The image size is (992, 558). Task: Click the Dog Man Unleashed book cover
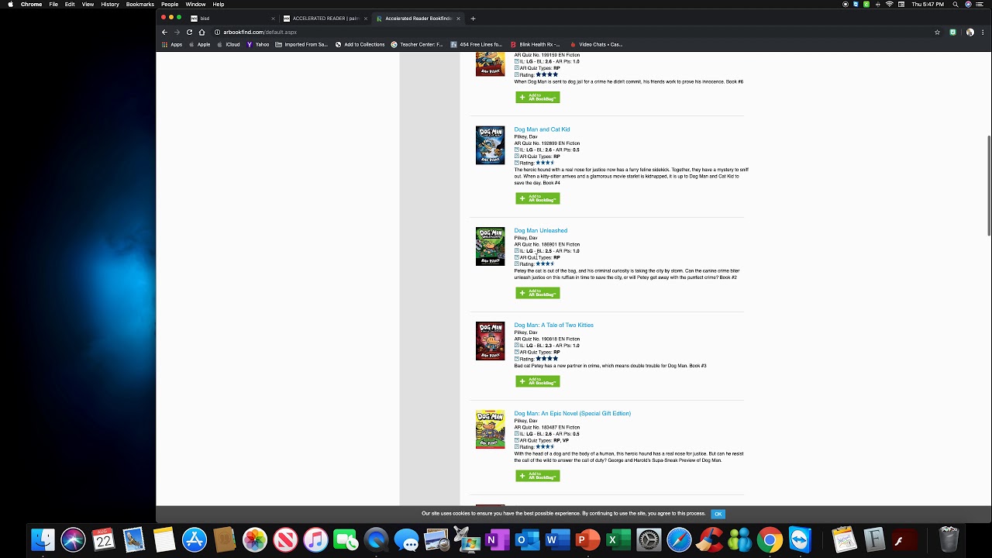pos(490,246)
